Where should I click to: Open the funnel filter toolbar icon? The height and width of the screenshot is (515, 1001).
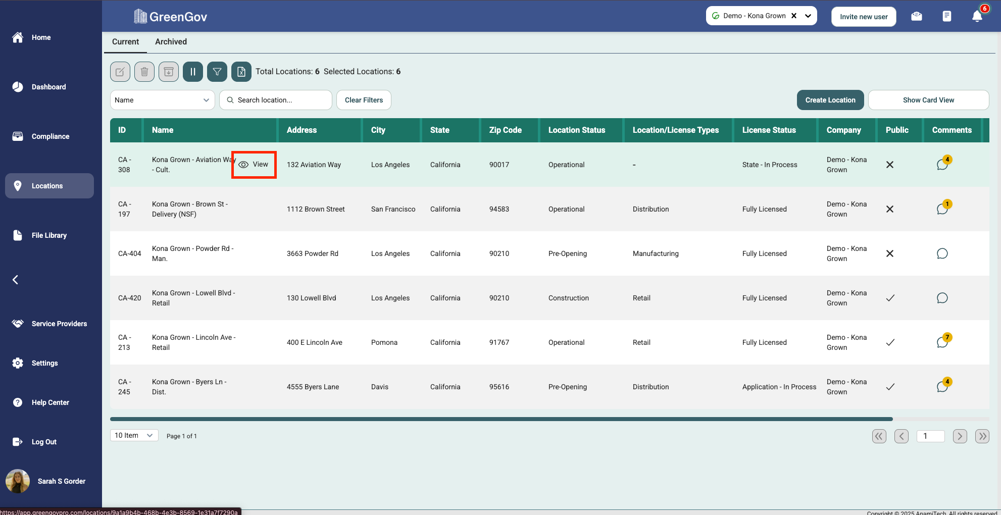point(217,72)
